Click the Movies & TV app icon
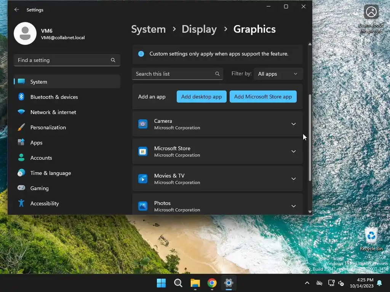390x292 pixels. pos(143,179)
